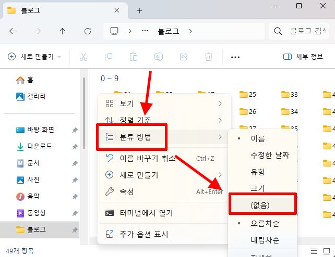
Task: Select (없음) to remove grouping
Action: 262,205
